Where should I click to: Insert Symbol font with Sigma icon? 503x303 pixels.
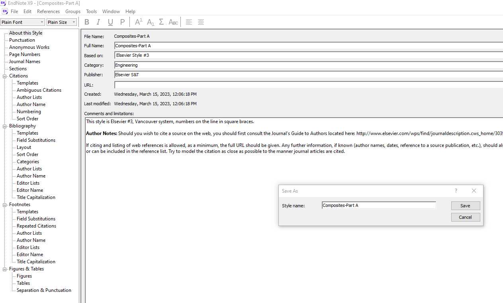pyautogui.click(x=161, y=22)
